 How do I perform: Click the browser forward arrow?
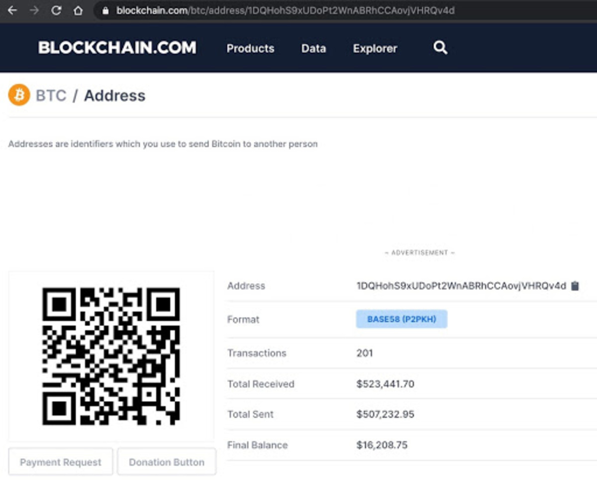click(34, 10)
